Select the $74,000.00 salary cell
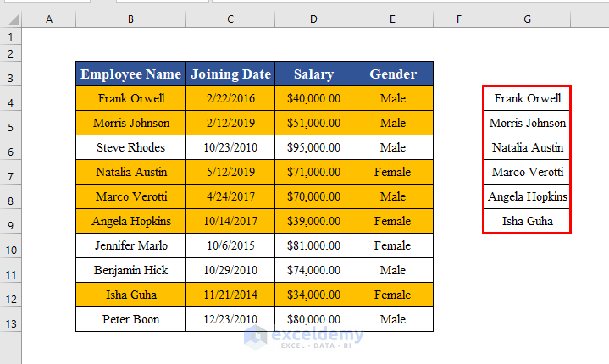The image size is (609, 364). coord(313,270)
